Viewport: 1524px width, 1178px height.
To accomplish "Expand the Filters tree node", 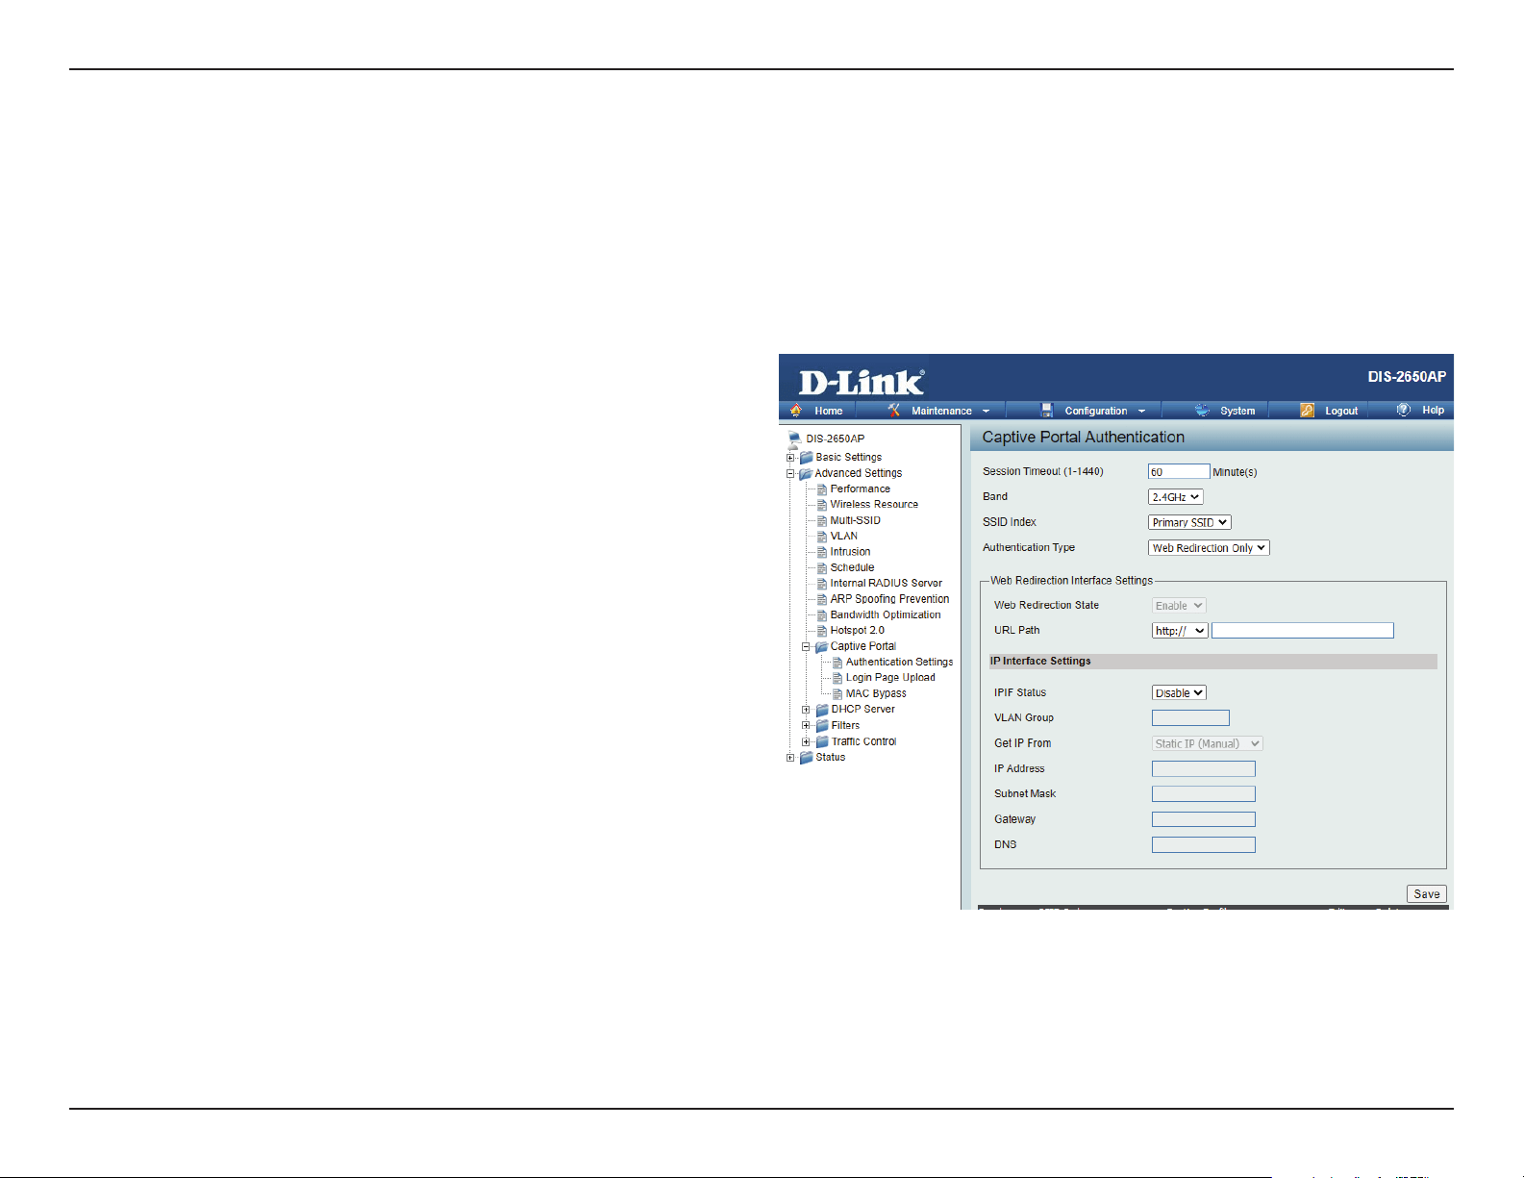I will click(806, 725).
